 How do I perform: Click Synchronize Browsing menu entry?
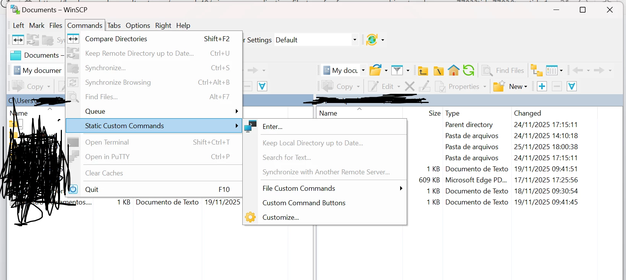pyautogui.click(x=154, y=82)
